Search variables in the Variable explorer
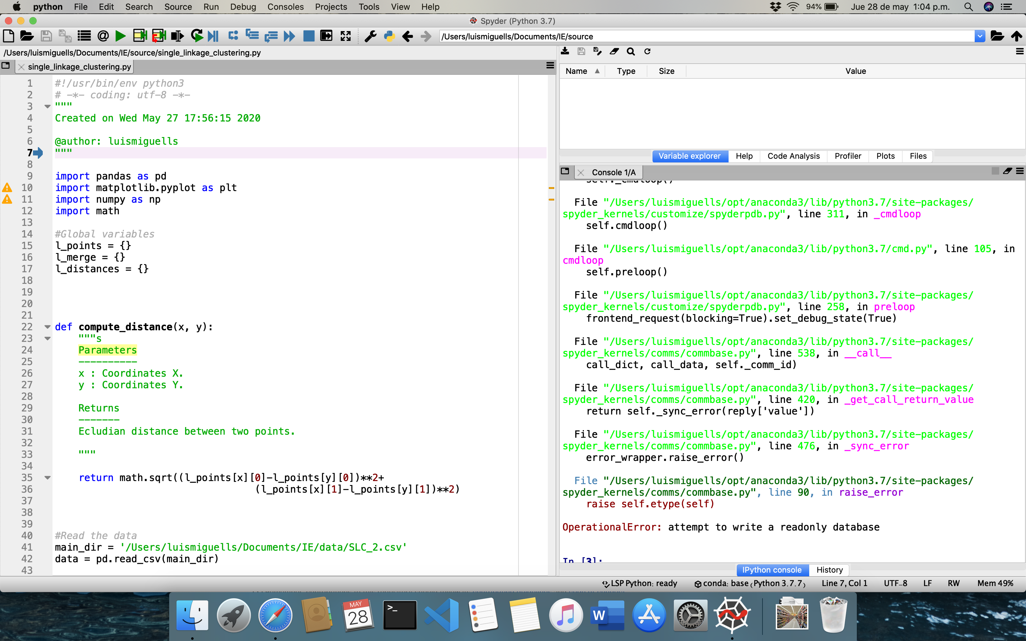 tap(631, 51)
